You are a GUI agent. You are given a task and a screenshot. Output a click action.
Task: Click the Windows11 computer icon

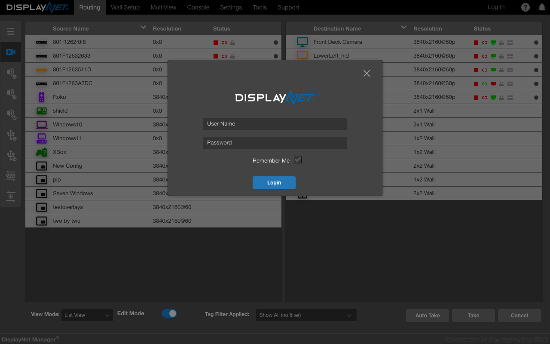point(42,138)
